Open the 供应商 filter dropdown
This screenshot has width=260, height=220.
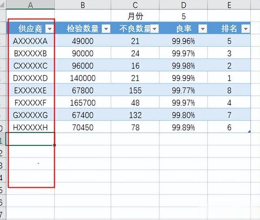point(50,29)
